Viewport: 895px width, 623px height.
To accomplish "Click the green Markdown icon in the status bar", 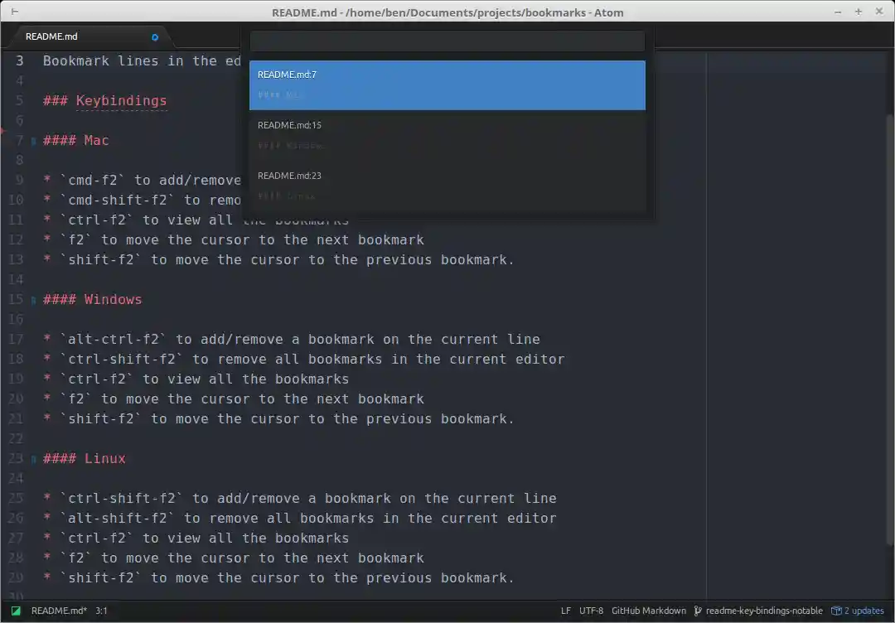I will 15,611.
